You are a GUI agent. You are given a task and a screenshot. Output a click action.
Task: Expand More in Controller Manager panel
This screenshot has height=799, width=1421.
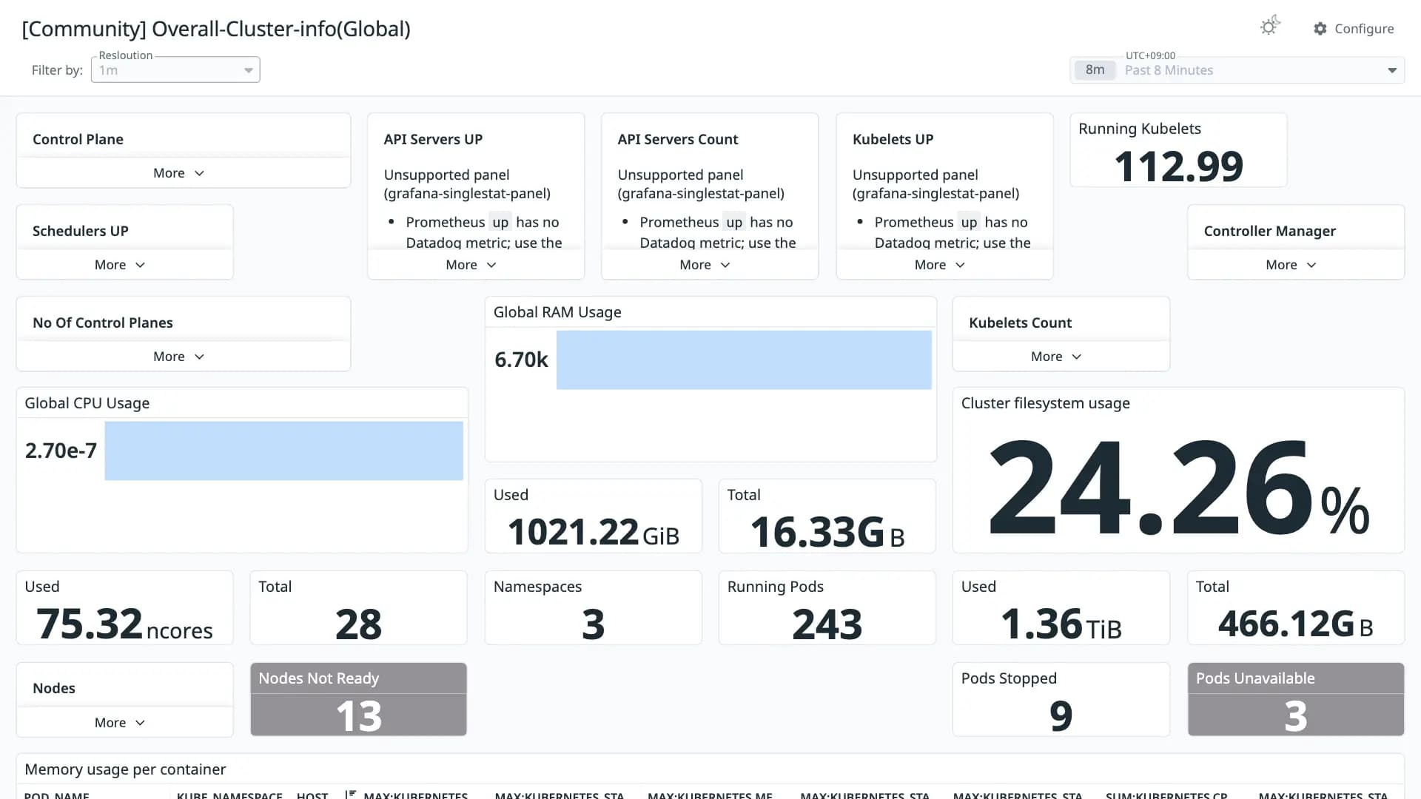coord(1291,265)
